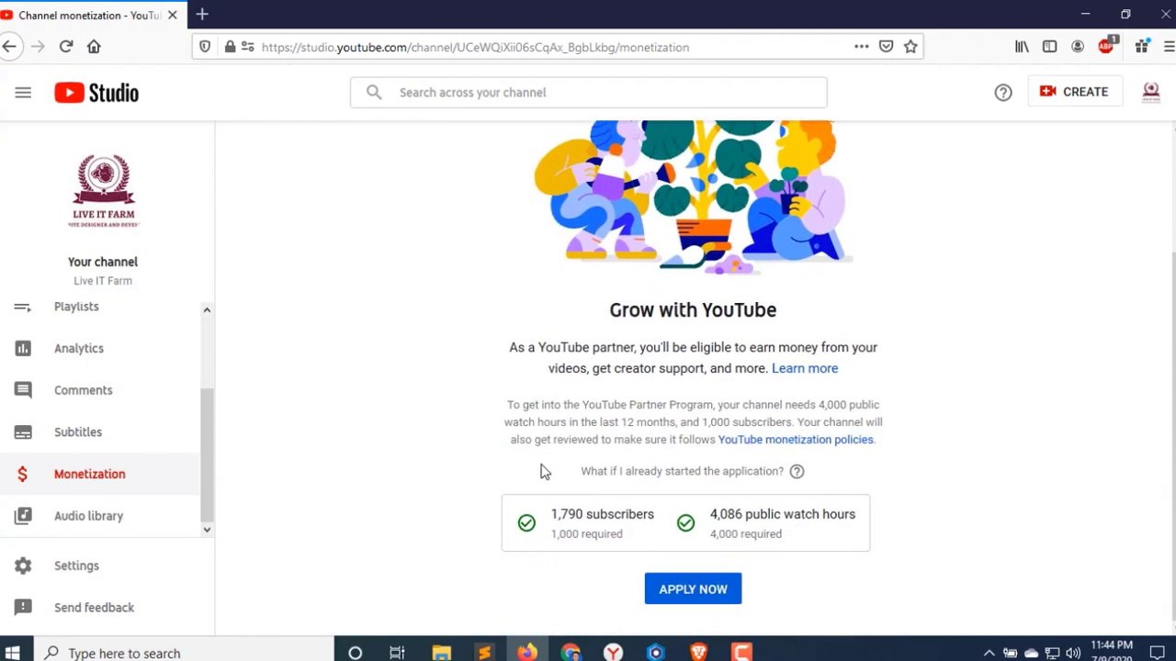The image size is (1176, 661).
Task: Open the Help question mark icon
Action: click(x=1003, y=93)
